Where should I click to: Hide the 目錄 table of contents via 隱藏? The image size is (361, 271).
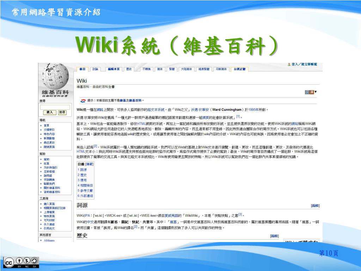point(89,164)
